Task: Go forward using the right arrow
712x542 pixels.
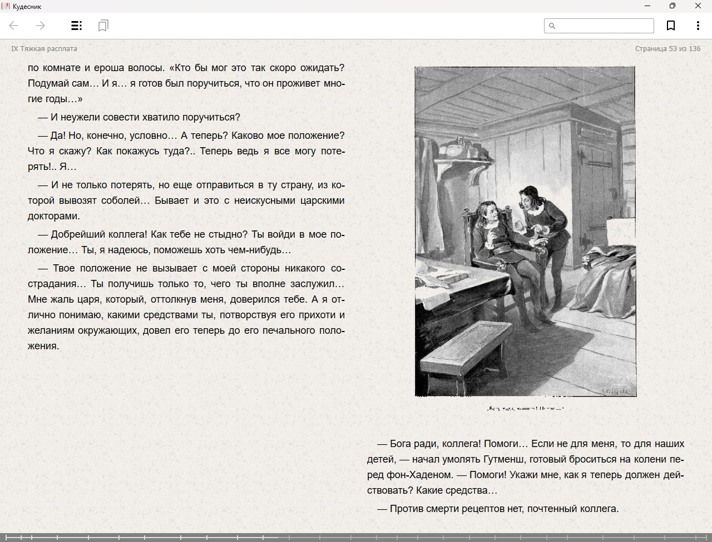Action: pyautogui.click(x=41, y=26)
